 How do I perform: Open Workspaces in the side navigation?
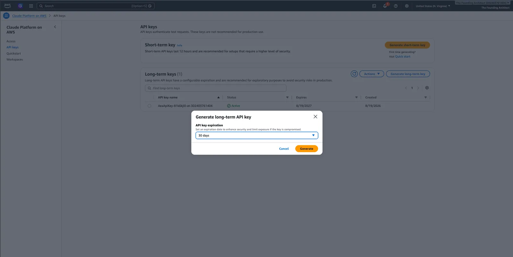pos(15,60)
